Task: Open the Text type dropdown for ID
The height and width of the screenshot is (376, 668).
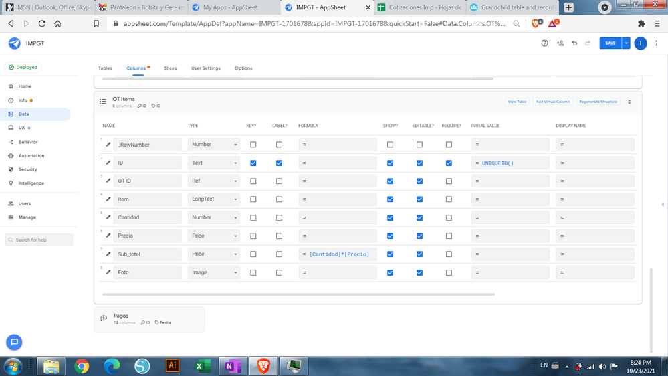Action: point(213,163)
